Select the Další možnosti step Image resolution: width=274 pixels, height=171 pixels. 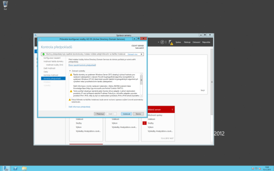(49, 68)
